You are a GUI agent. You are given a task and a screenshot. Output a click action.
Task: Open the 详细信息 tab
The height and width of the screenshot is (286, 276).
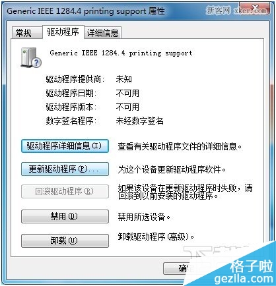click(x=103, y=33)
